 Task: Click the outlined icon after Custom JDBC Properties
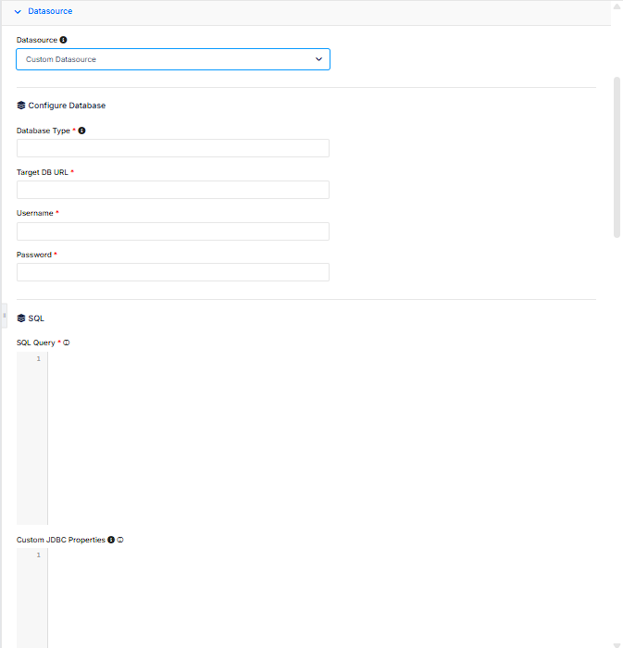[x=120, y=540]
